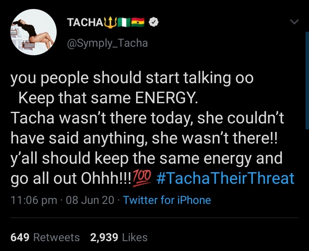This screenshot has width=309, height=251.
Task: Click the Nigerian flag emoji
Action: [x=123, y=23]
